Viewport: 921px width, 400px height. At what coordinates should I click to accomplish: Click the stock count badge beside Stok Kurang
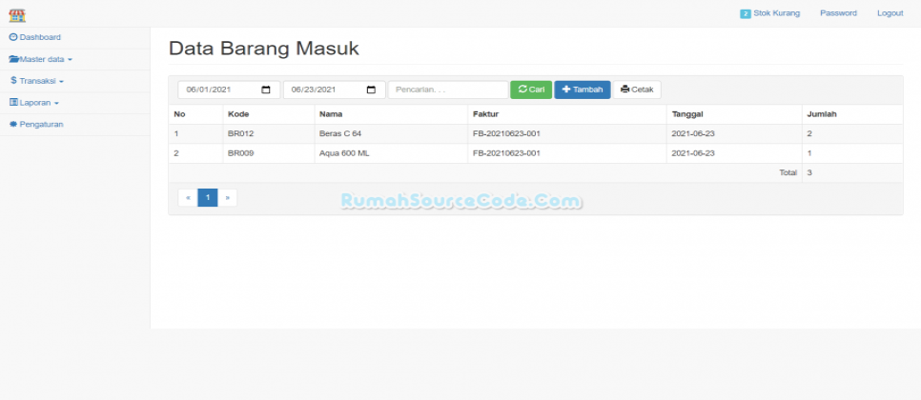coord(746,14)
